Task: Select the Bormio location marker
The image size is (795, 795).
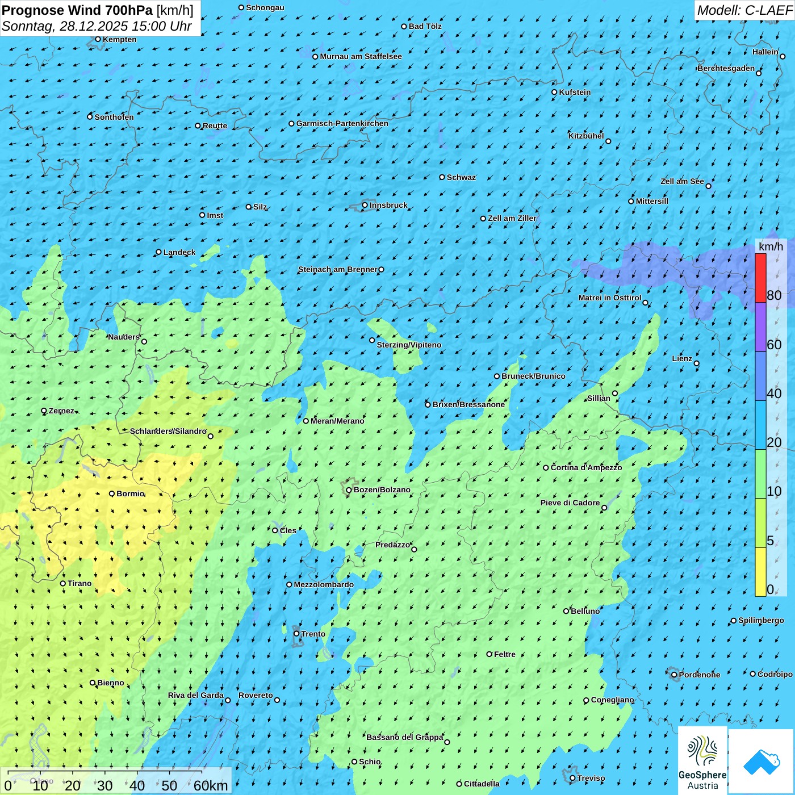Action: (x=112, y=493)
